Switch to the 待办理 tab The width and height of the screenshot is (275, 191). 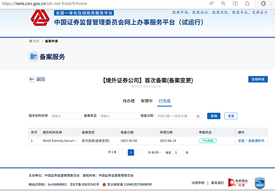pos(128,101)
